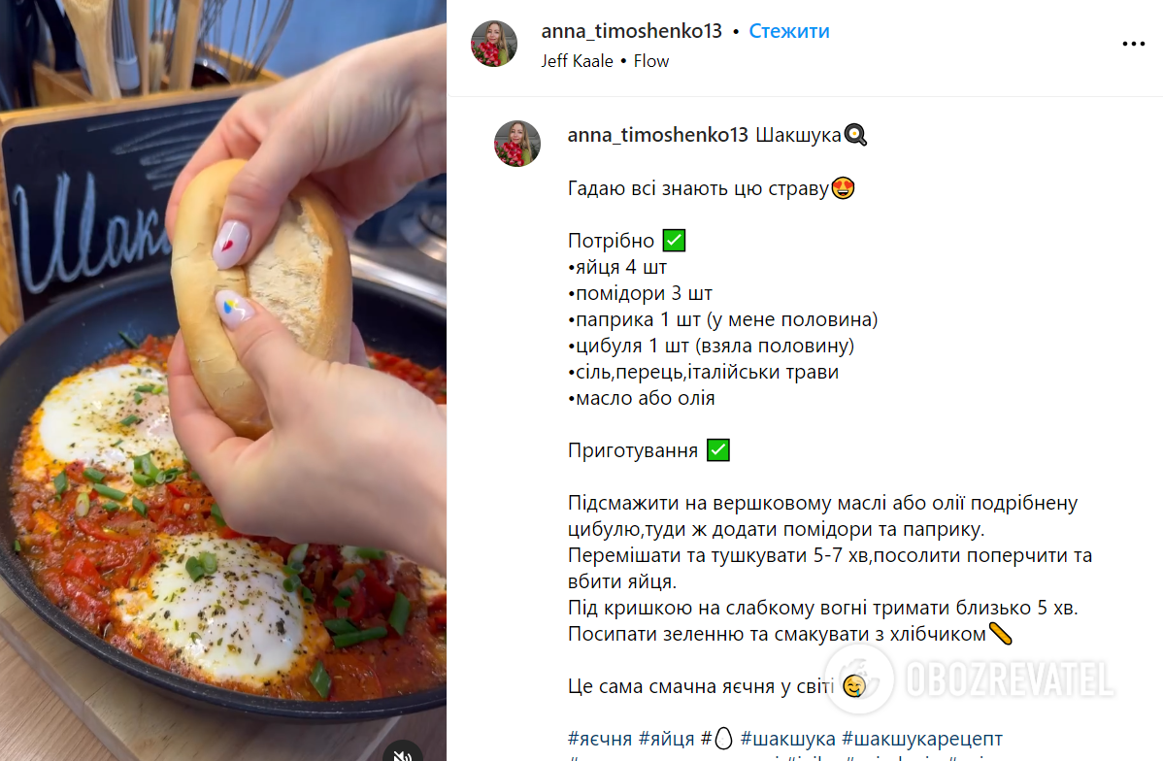
Task: Open the Flow audio track link
Action: click(651, 61)
